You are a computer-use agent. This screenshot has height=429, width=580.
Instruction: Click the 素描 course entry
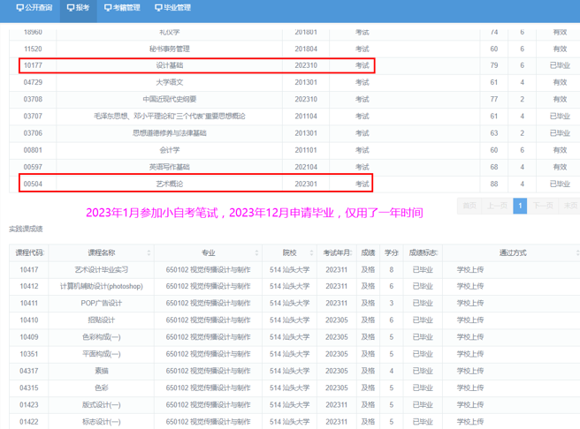[x=101, y=371]
